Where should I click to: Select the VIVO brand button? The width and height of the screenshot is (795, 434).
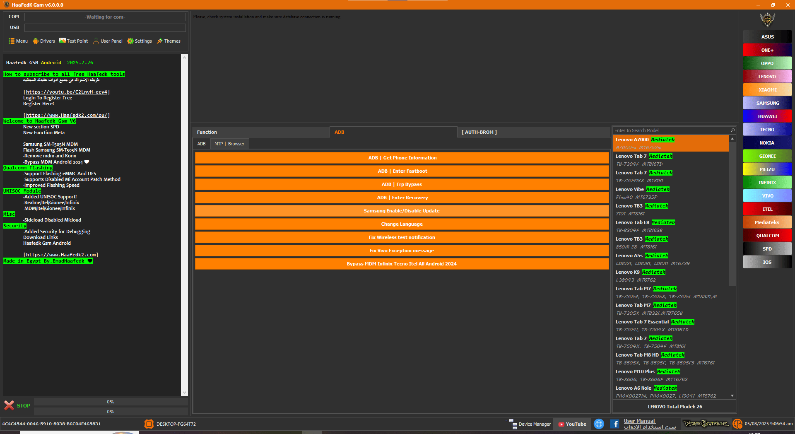point(767,196)
